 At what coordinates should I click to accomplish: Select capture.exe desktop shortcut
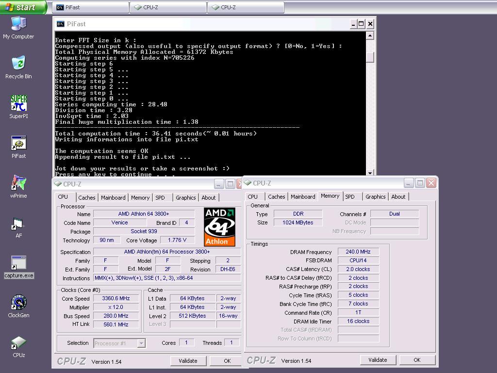18,267
